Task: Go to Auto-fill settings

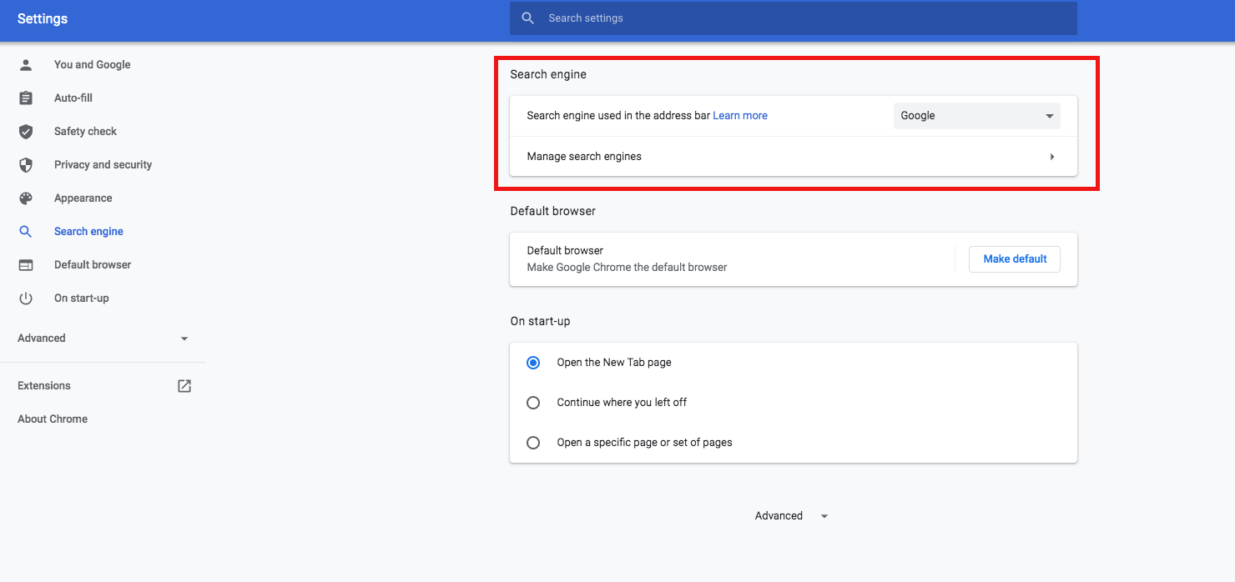Action: (73, 98)
